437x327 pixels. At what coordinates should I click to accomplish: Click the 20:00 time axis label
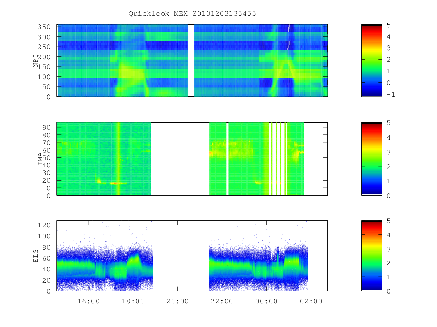pos(178,301)
